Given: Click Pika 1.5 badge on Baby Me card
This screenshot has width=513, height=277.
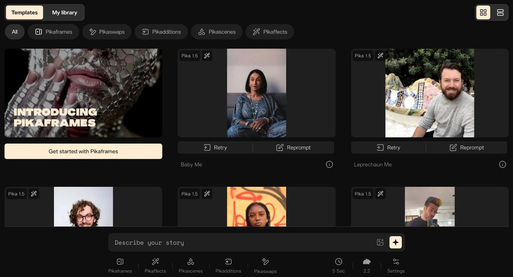Looking at the screenshot, I should [189, 56].
